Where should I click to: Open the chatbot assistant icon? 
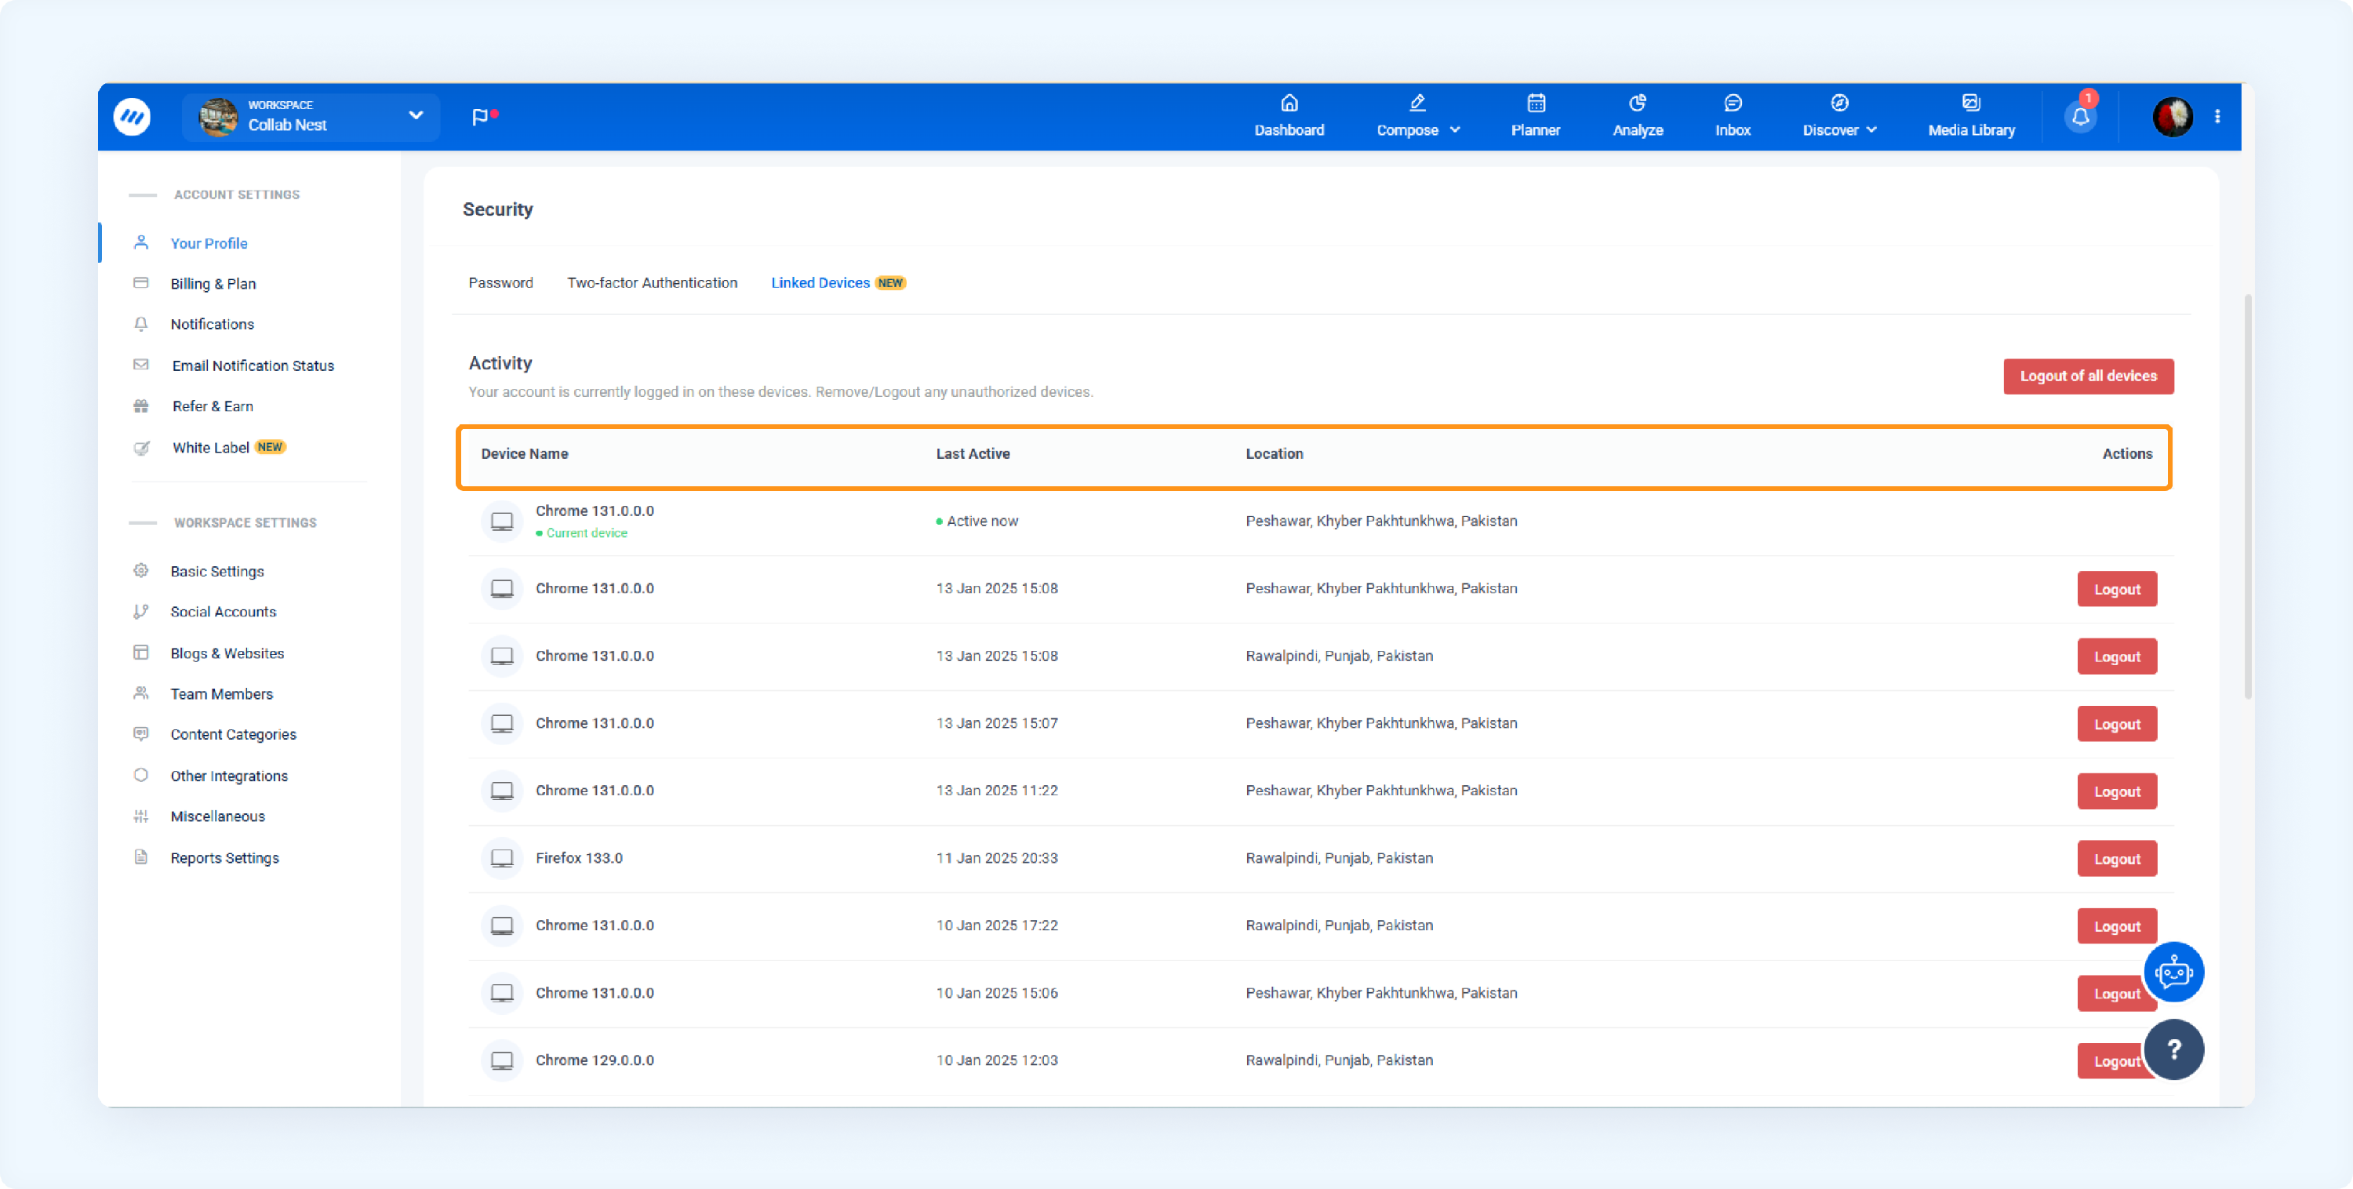pos(2173,972)
